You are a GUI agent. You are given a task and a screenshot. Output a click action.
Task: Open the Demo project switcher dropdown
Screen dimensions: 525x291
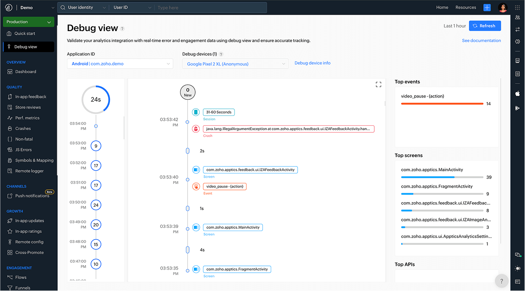pyautogui.click(x=37, y=7)
